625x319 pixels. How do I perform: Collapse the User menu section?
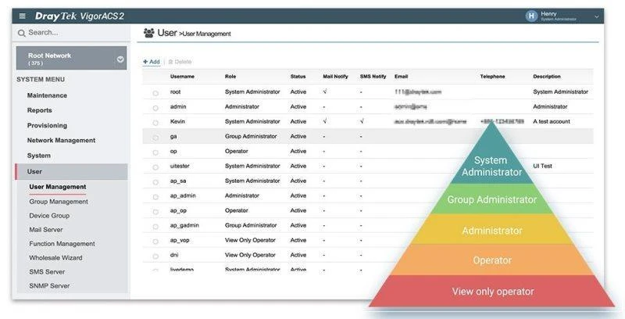(70, 171)
